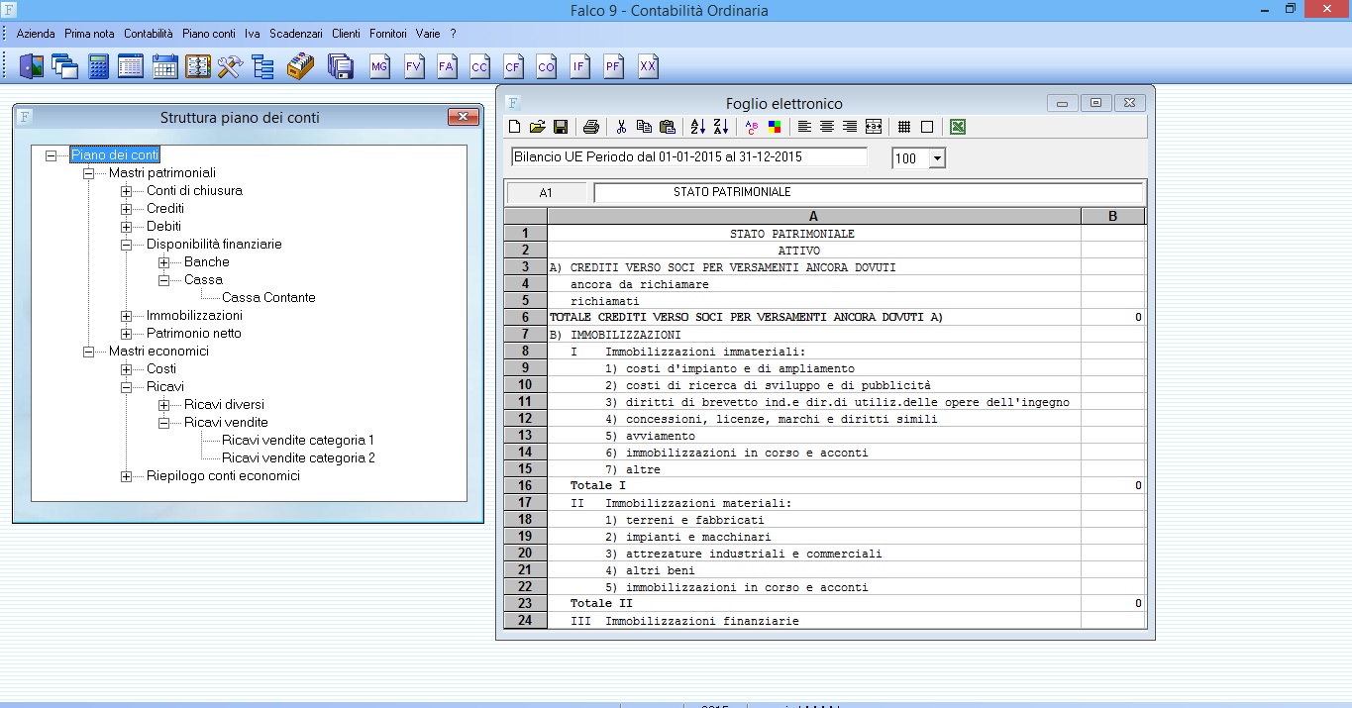
Task: Expand the Crediti tree node
Action: click(126, 209)
